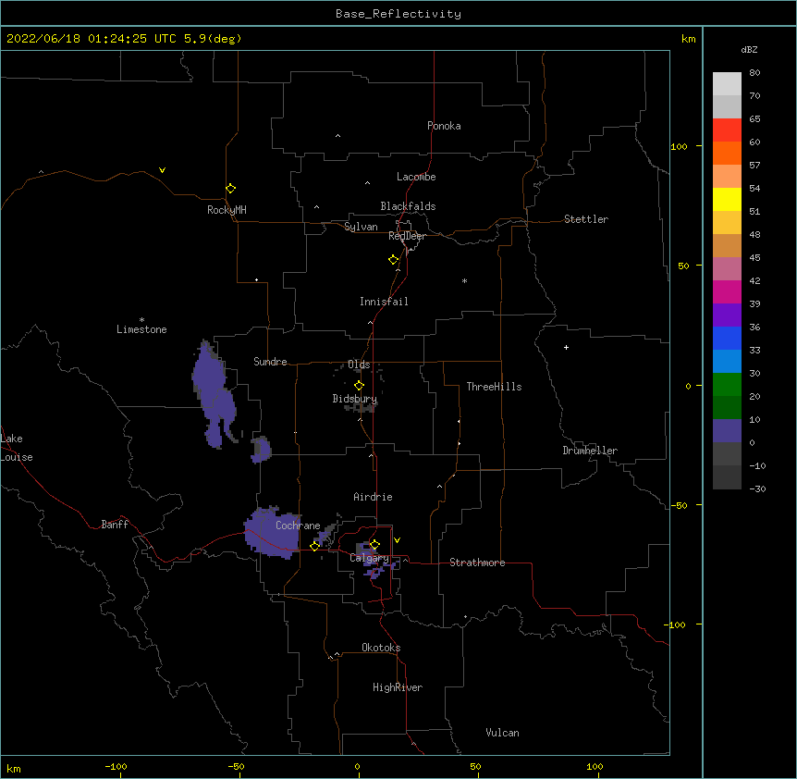Click the Ponoka city label
The height and width of the screenshot is (779, 797).
pos(444,126)
